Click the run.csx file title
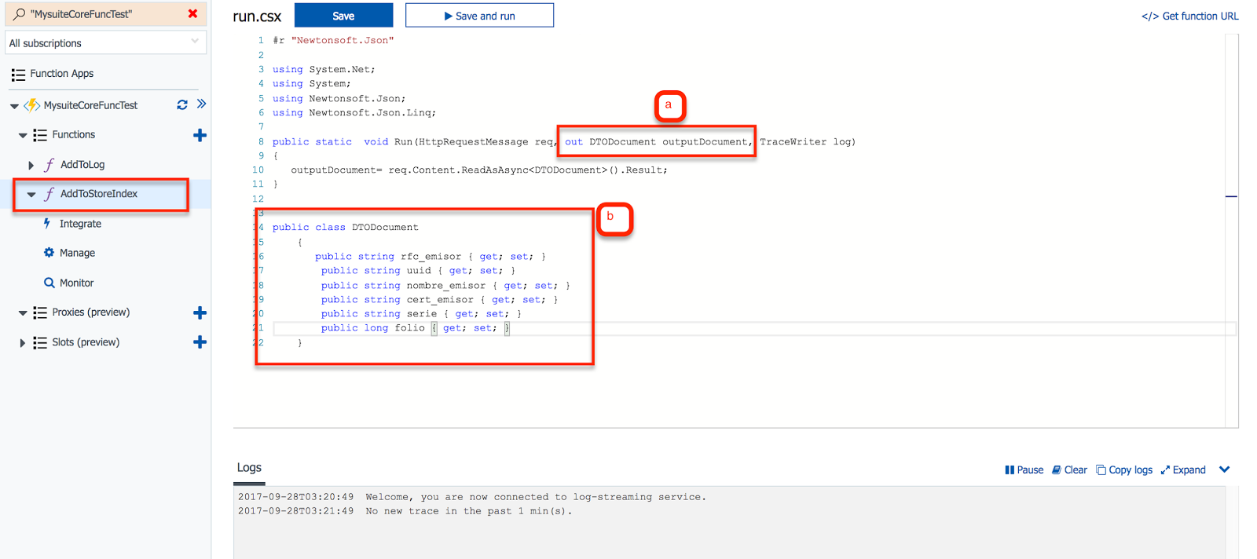Screen dimensions: 1257x559 tap(257, 16)
